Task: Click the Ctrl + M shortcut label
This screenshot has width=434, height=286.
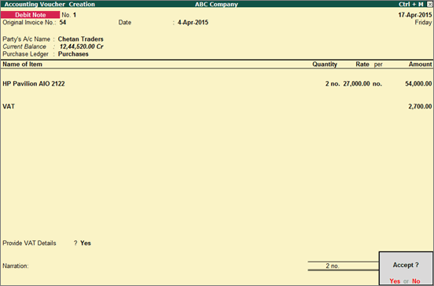Action: coord(410,4)
